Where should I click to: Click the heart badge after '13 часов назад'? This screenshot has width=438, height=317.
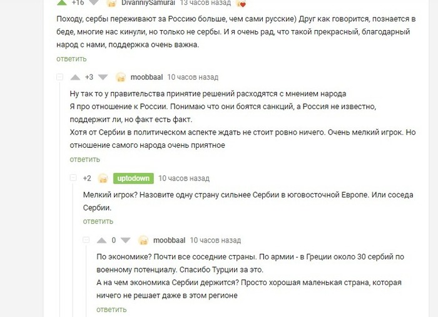click(x=241, y=4)
